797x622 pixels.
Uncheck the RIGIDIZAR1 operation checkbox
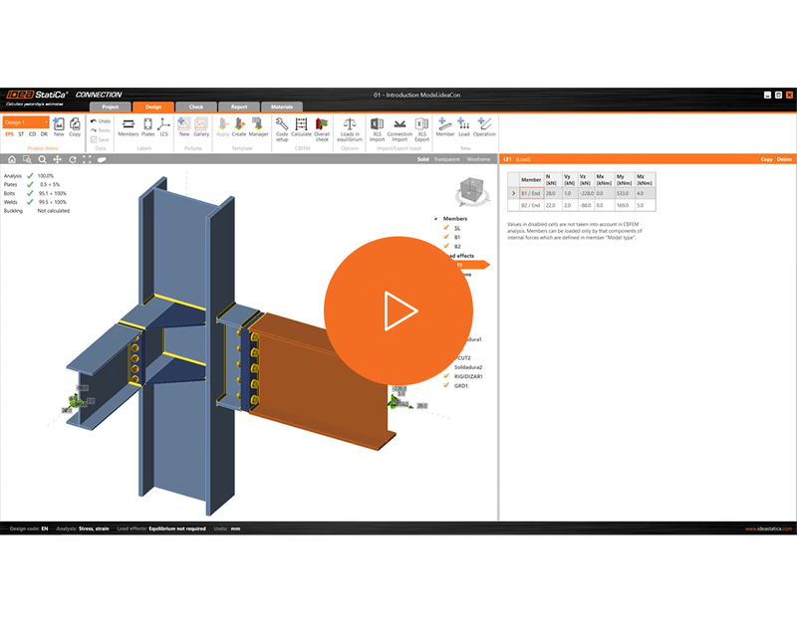pyautogui.click(x=446, y=376)
